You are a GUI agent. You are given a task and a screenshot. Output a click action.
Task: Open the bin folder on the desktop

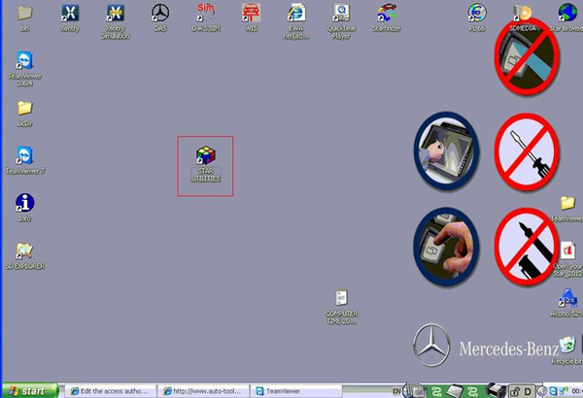[24, 14]
